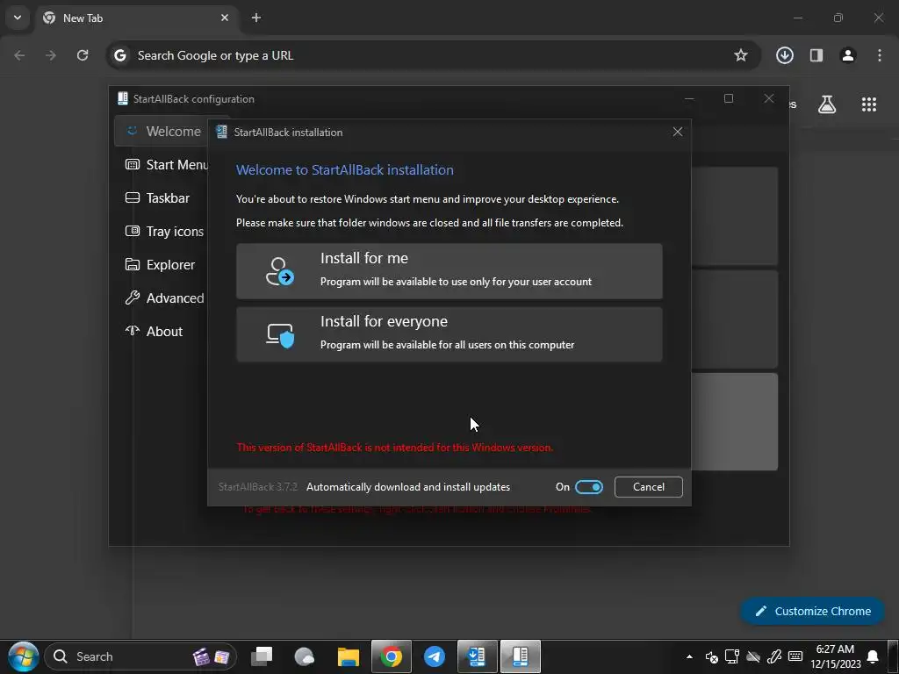Click the Explorer folder sidebar icon

pyautogui.click(x=133, y=264)
